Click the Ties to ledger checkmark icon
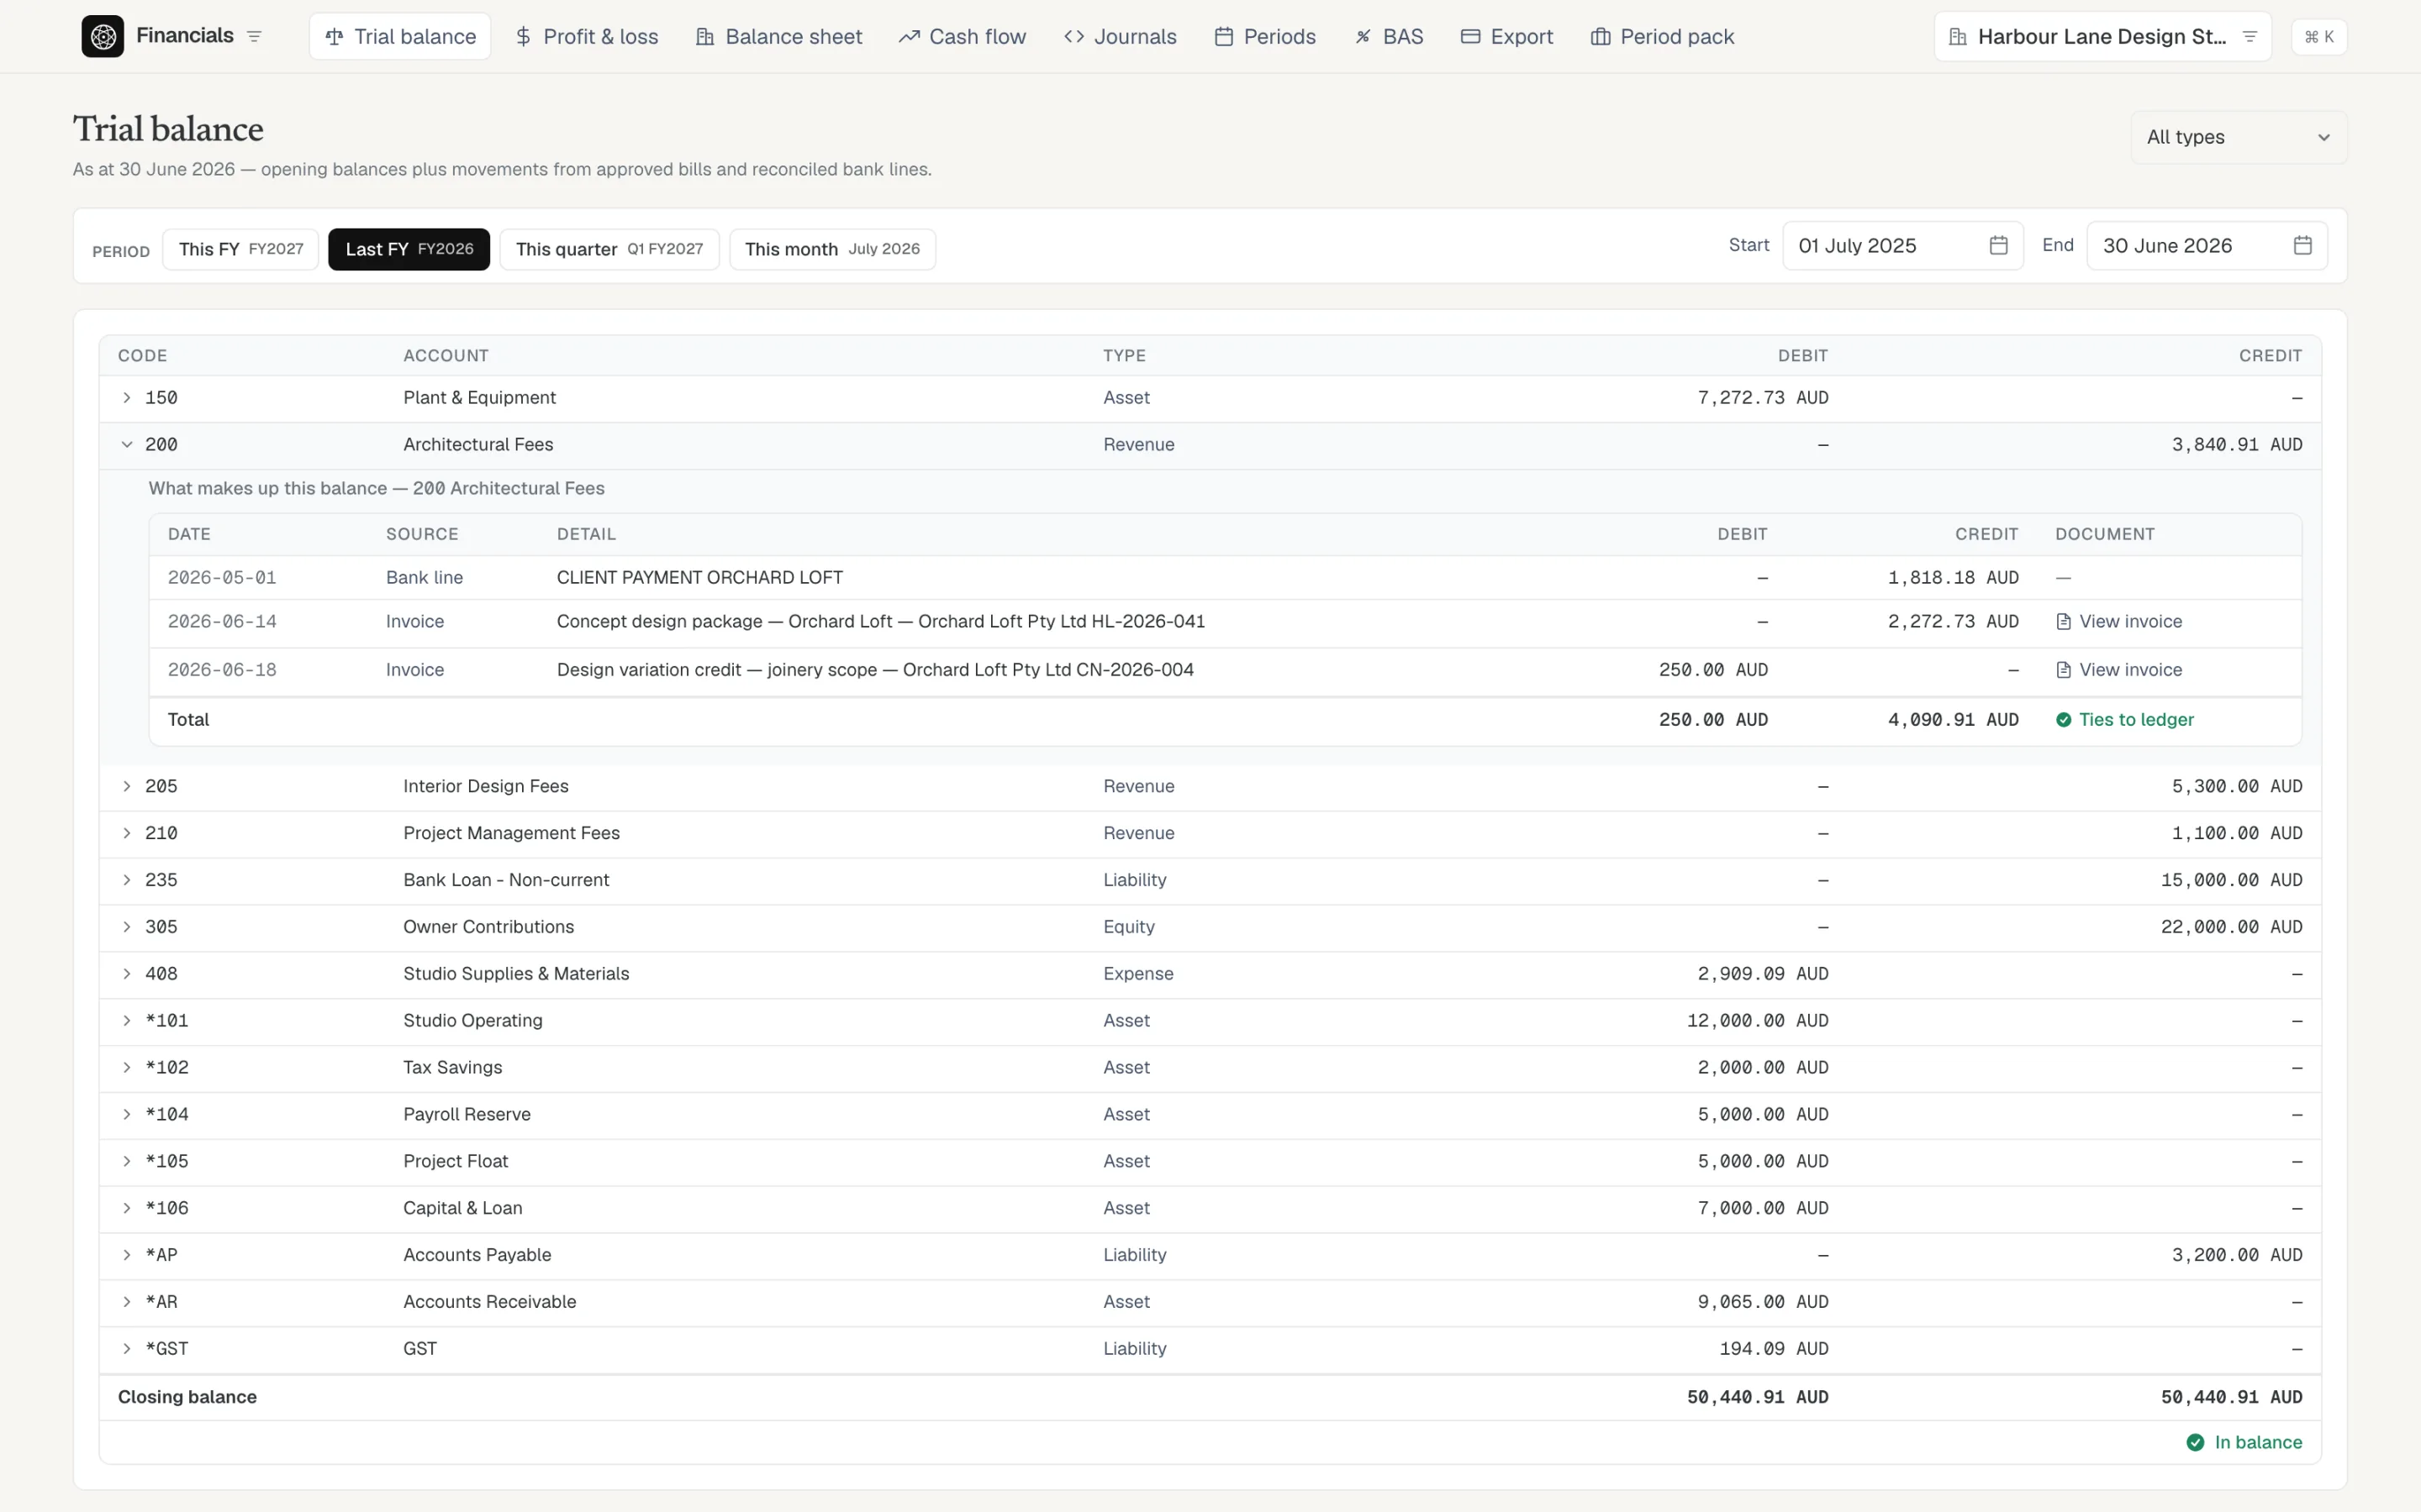The image size is (2421, 1512). [2063, 720]
